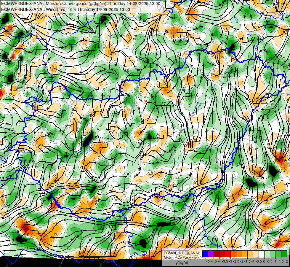Screen dimensions: 290x267
Task: Choose the darkest green legend swatch (1.5 to 2)
Action: pos(284,254)
